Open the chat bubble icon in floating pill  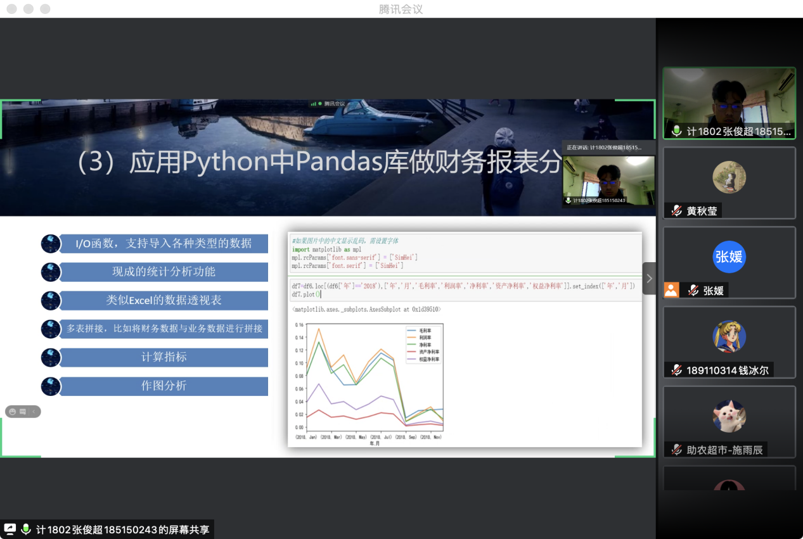tap(23, 412)
